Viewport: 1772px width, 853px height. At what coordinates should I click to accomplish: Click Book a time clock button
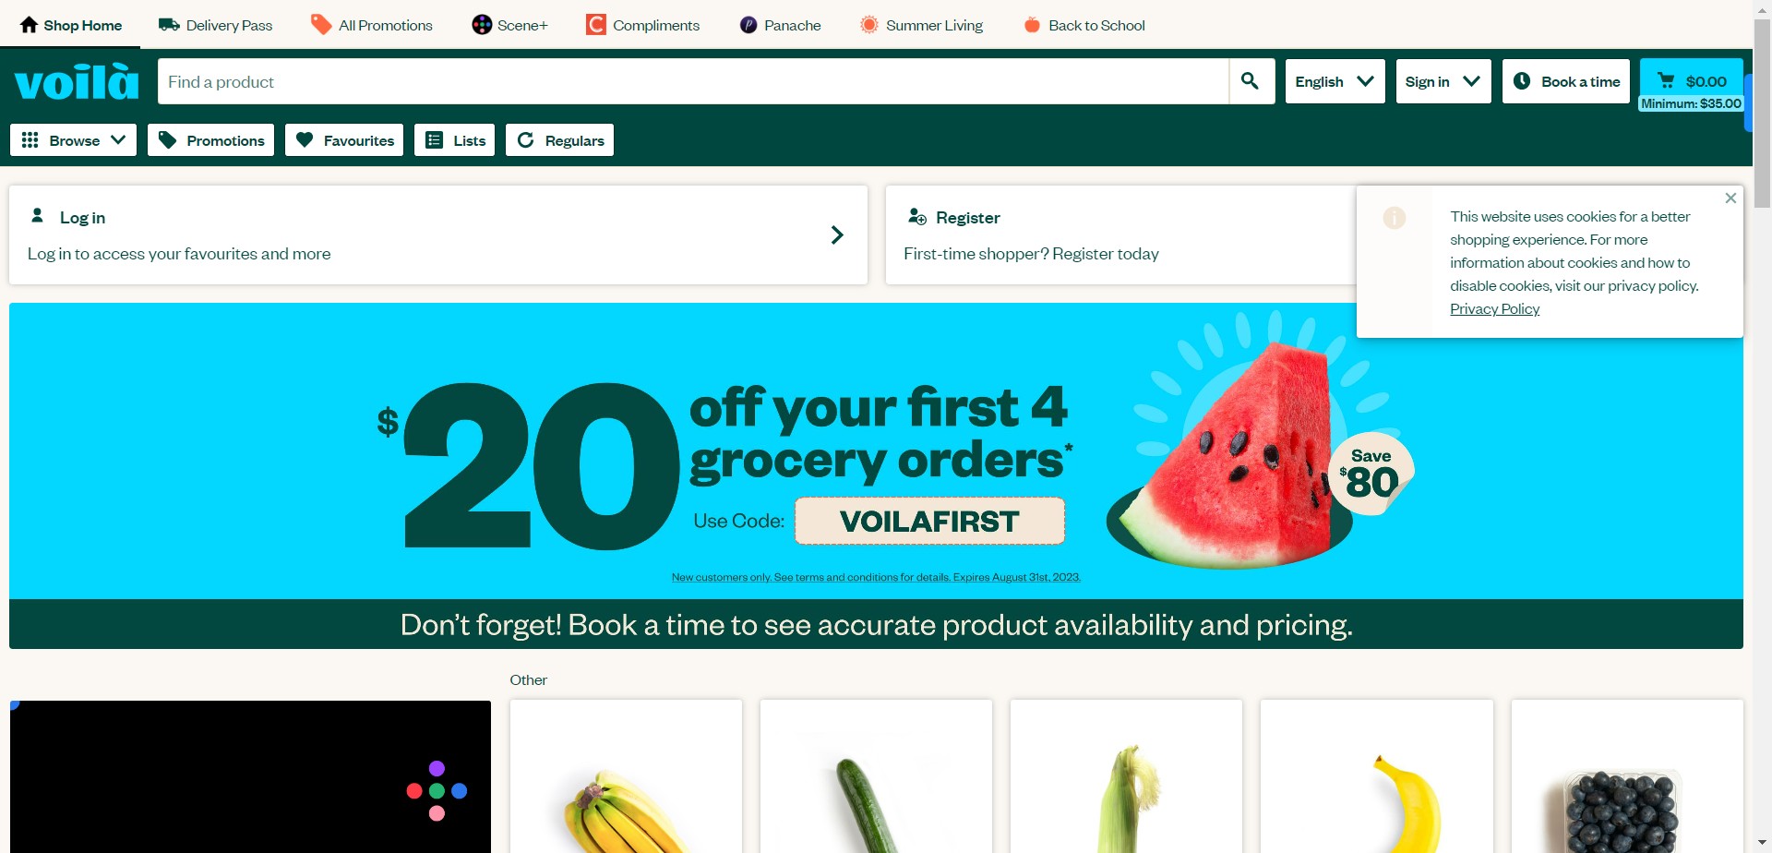[x=1565, y=81]
